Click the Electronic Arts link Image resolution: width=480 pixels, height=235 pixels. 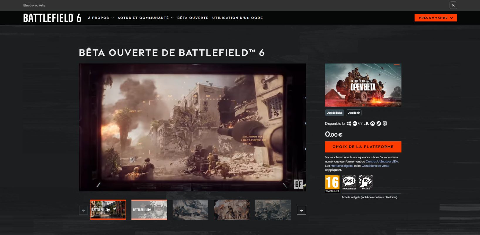coord(34,5)
